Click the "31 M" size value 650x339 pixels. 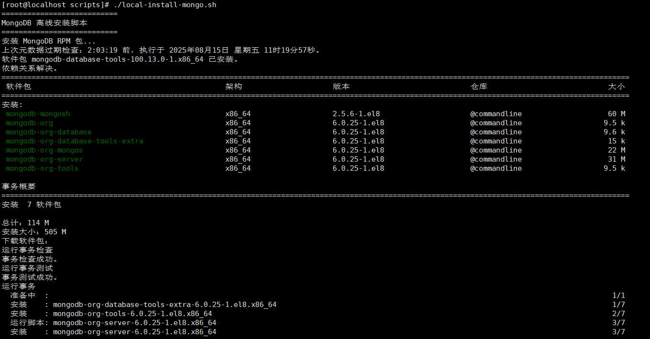point(617,159)
